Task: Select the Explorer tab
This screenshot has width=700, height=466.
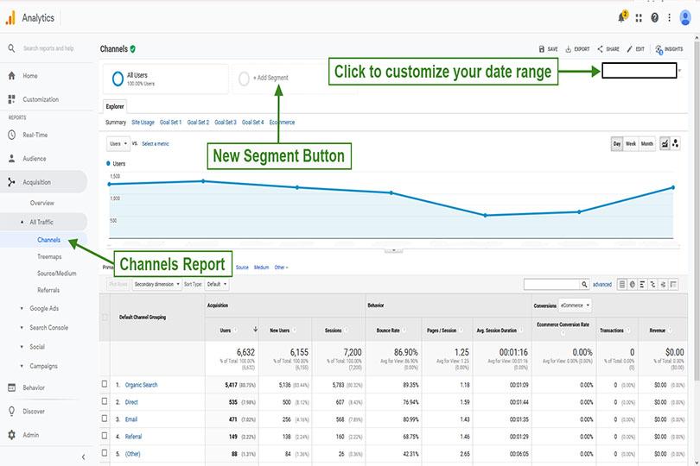Action: [x=115, y=106]
